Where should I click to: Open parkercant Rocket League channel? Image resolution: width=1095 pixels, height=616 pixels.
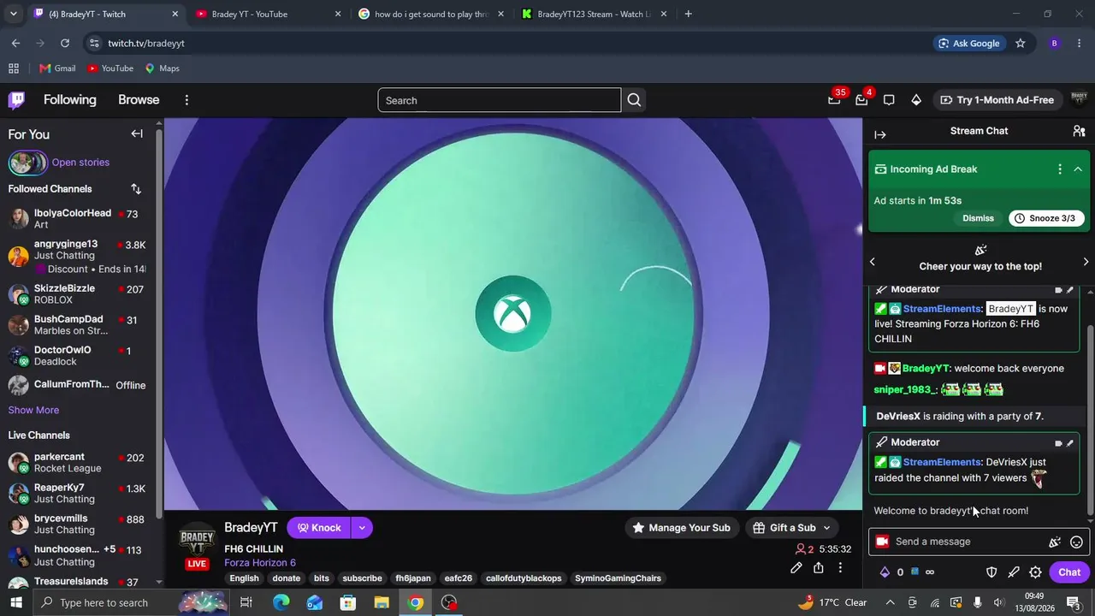pos(77,463)
